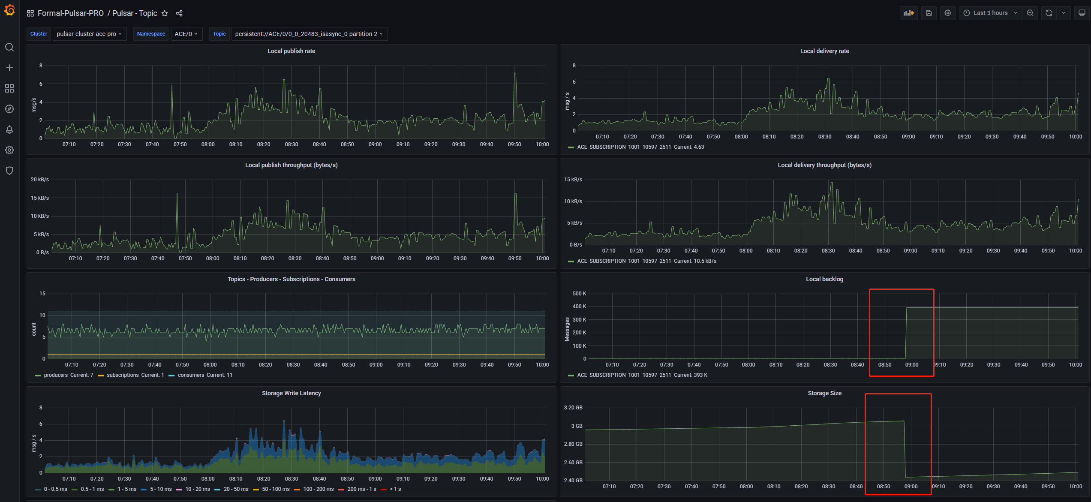
Task: Open the Namespace ACE/0 dropdown
Action: coord(186,34)
